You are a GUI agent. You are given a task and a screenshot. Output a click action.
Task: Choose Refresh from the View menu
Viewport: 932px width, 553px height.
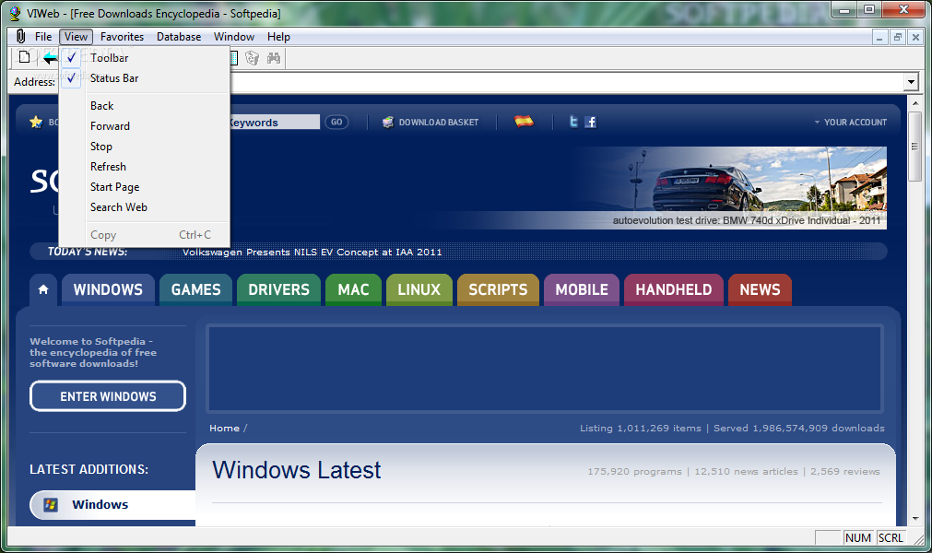pos(145,166)
